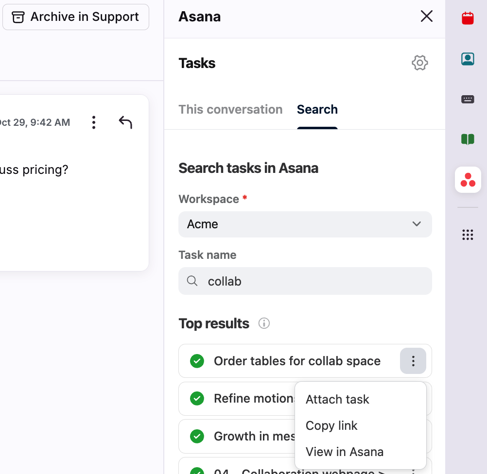Click the reply arrow on the message

[125, 122]
